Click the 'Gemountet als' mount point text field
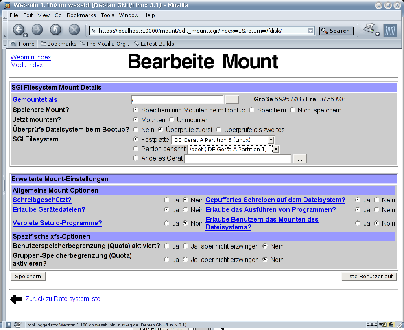The height and width of the screenshot is (330, 404). click(x=177, y=100)
